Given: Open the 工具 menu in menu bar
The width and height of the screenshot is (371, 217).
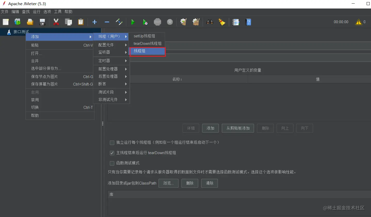Looking at the screenshot, I should click(58, 12).
